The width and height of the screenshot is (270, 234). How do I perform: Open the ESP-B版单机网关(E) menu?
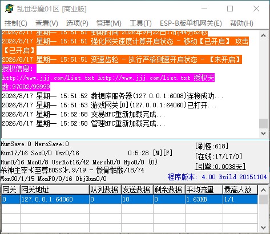click(191, 23)
